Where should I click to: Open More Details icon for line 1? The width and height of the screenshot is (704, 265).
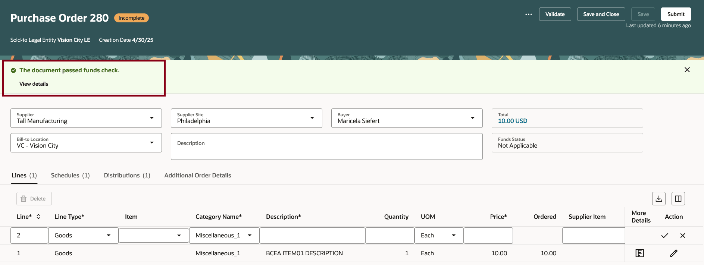point(639,253)
